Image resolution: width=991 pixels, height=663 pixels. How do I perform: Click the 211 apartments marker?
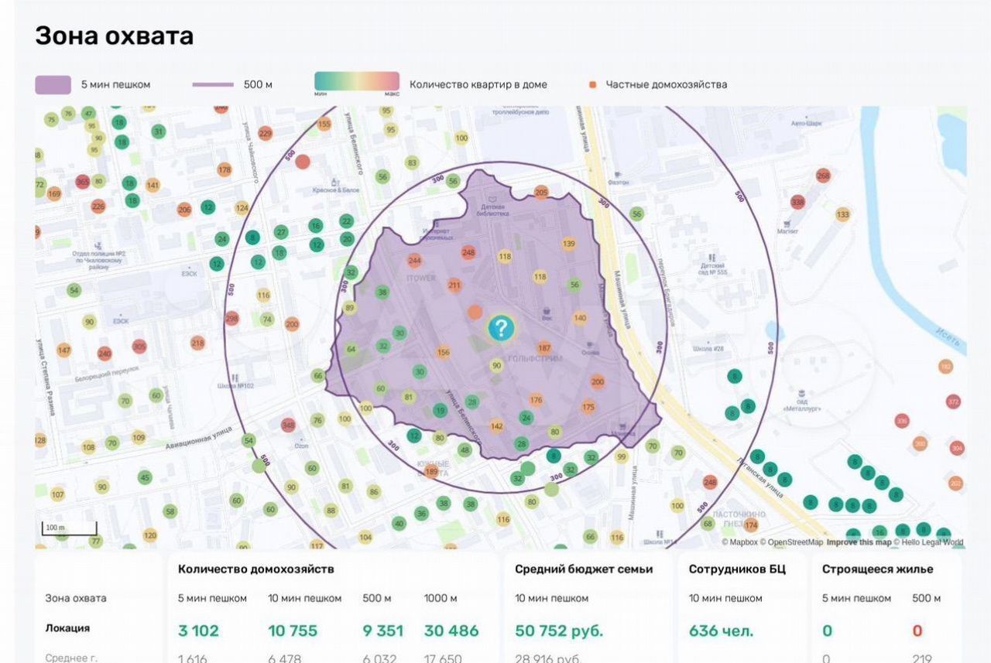(454, 285)
